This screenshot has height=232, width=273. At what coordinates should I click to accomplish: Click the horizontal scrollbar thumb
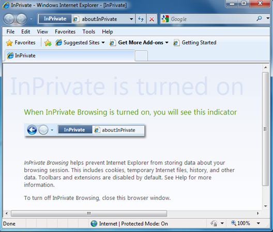89,213
